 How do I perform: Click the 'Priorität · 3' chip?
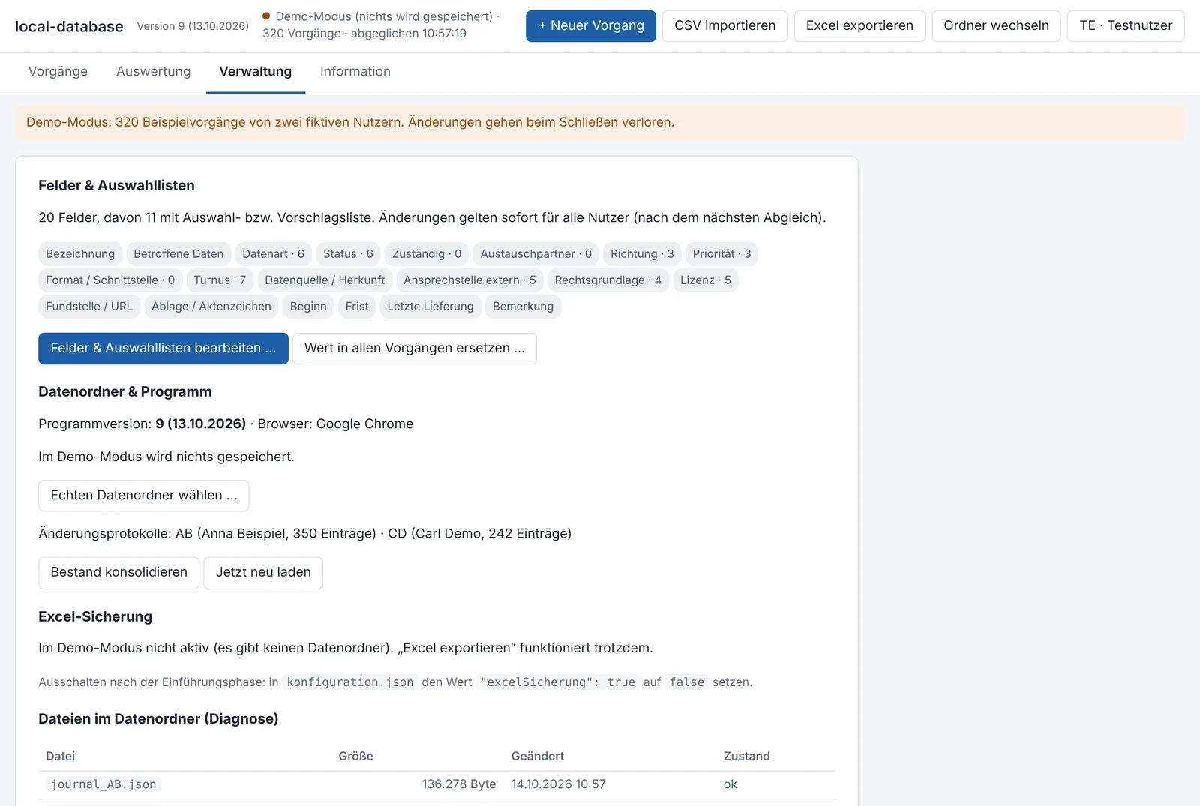tap(721, 254)
